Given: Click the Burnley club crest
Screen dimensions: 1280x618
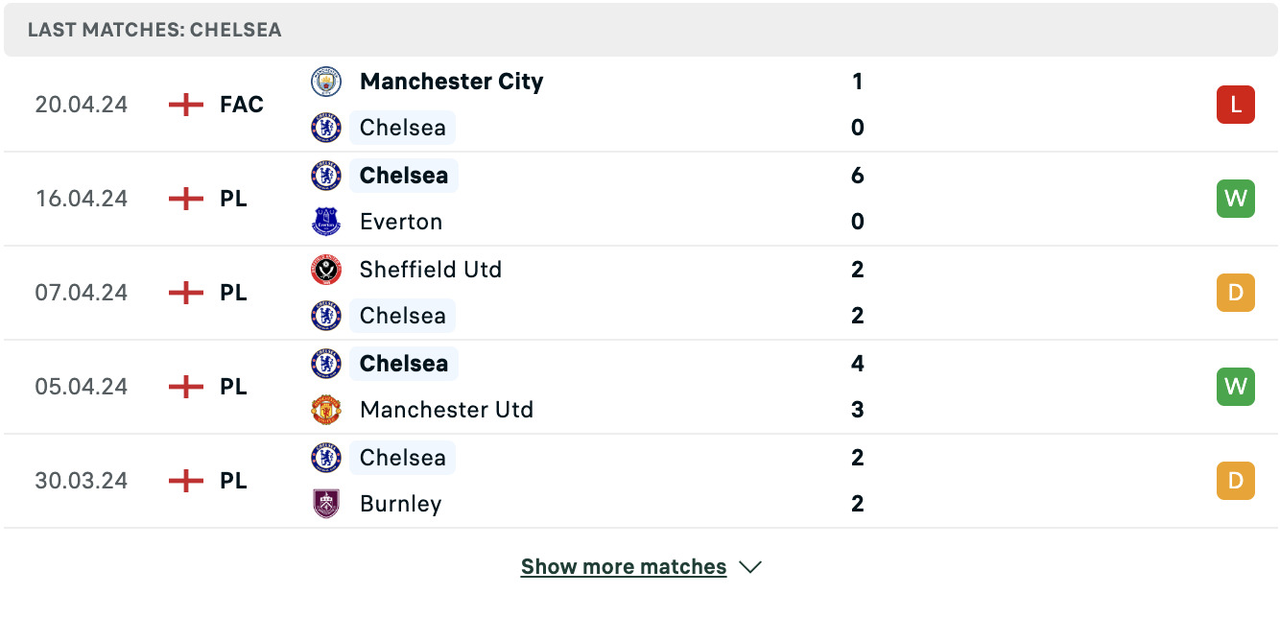Looking at the screenshot, I should click(x=326, y=504).
